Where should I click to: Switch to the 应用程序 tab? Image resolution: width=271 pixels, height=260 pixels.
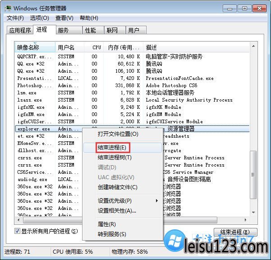[20, 30]
